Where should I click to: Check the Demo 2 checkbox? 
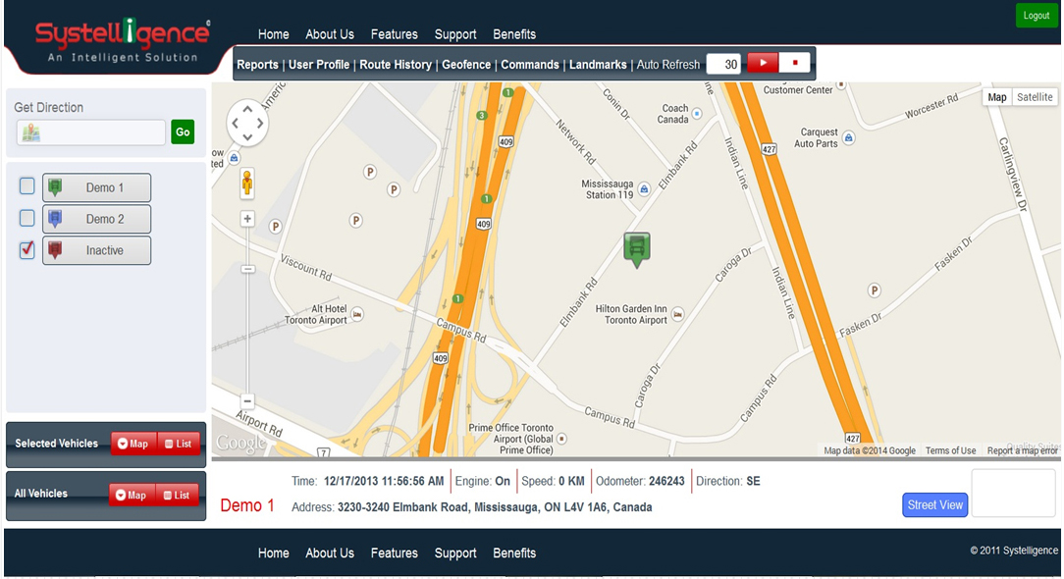point(27,218)
